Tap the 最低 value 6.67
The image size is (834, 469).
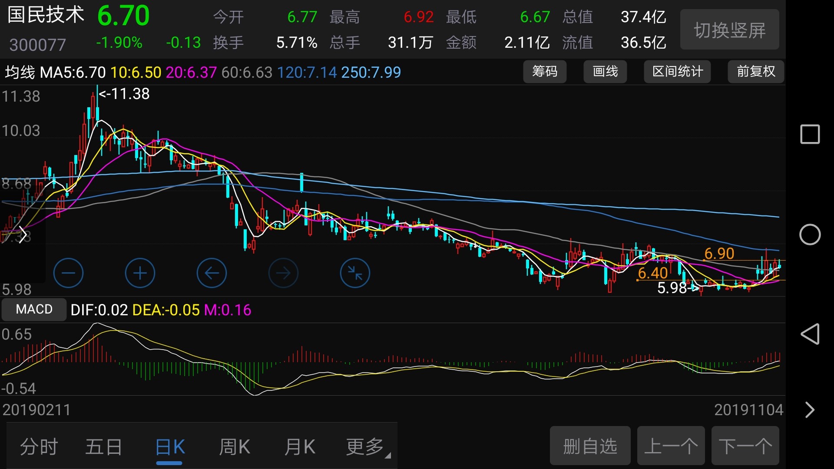click(x=535, y=17)
